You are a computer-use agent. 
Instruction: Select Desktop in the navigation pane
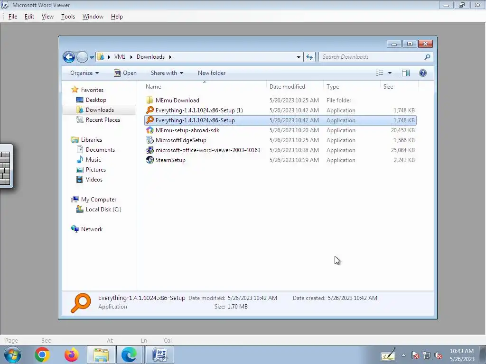coord(96,100)
